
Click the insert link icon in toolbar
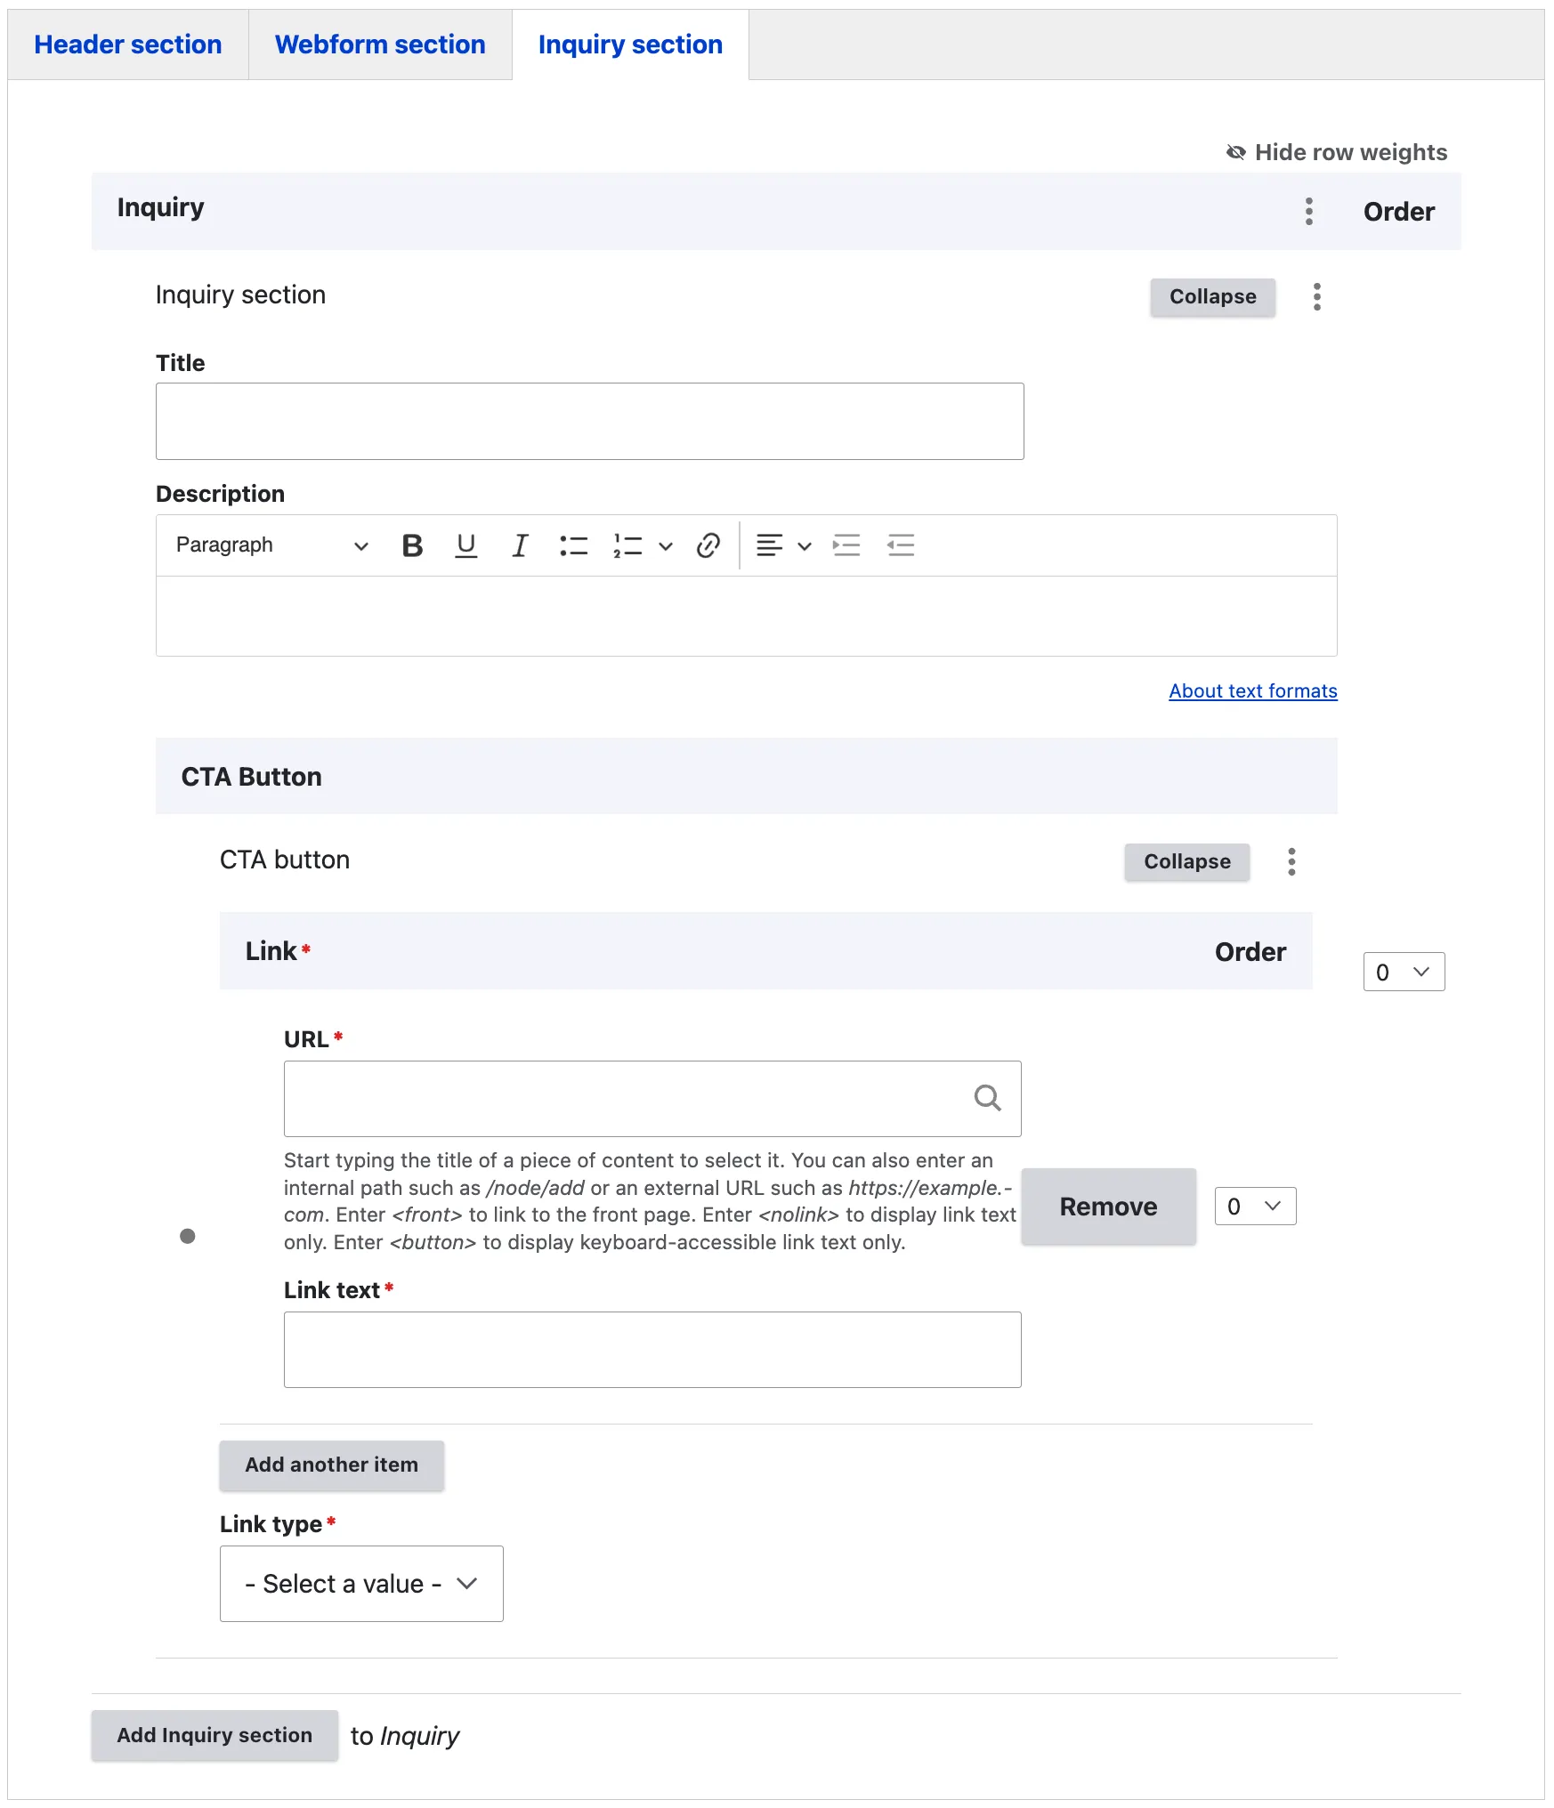[x=708, y=545]
